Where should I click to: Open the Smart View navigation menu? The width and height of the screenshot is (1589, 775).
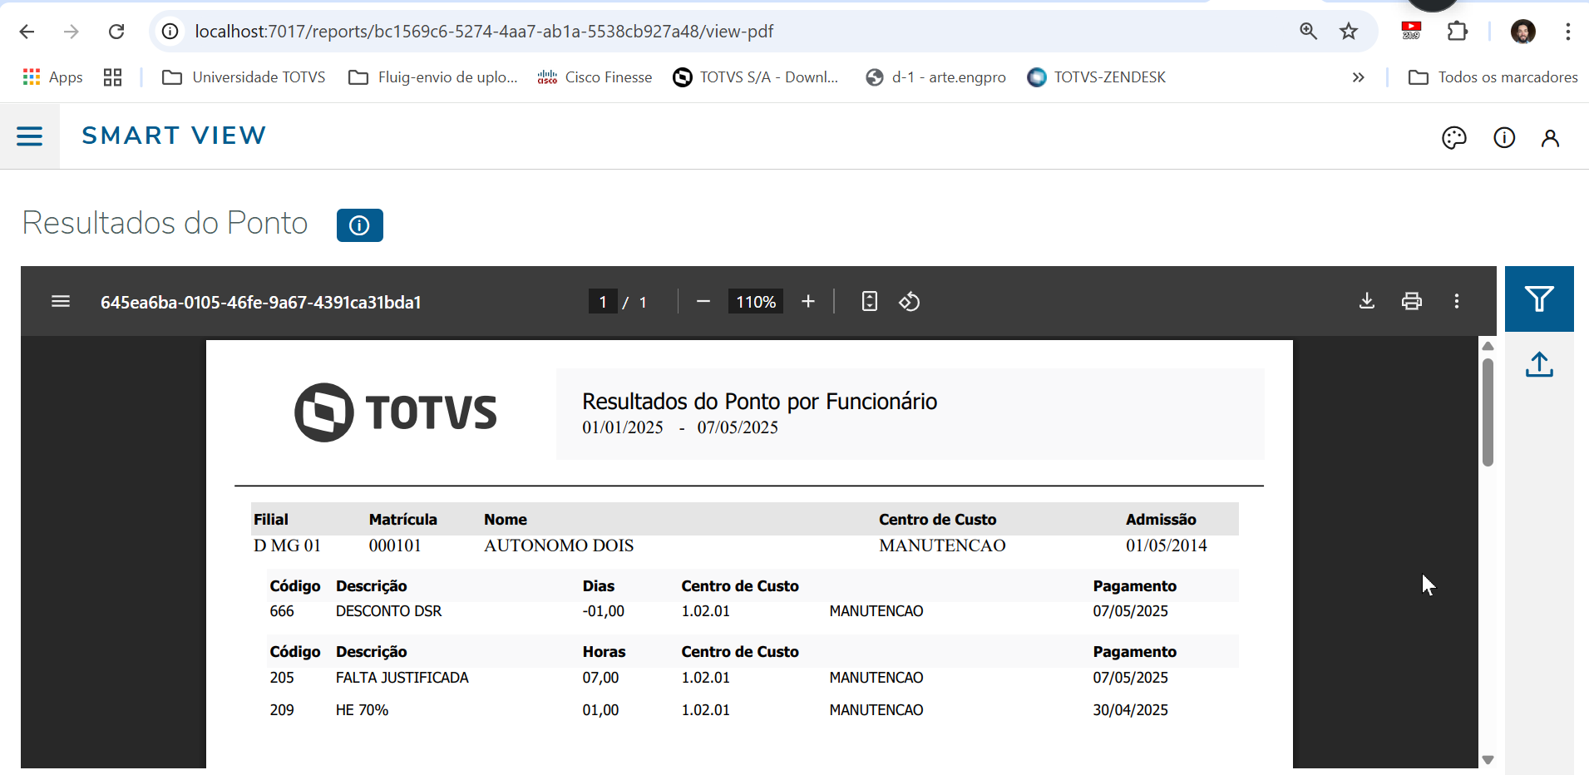click(30, 136)
